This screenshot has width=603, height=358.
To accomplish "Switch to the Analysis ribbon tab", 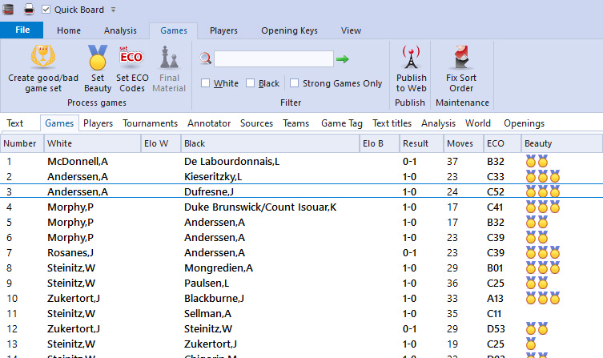I will click(x=120, y=30).
